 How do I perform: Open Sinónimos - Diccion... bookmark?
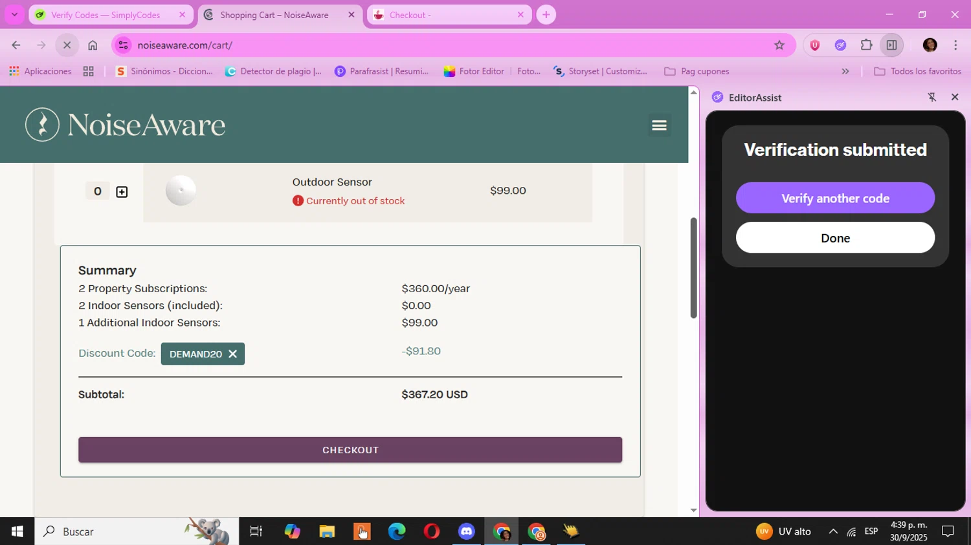coord(164,71)
